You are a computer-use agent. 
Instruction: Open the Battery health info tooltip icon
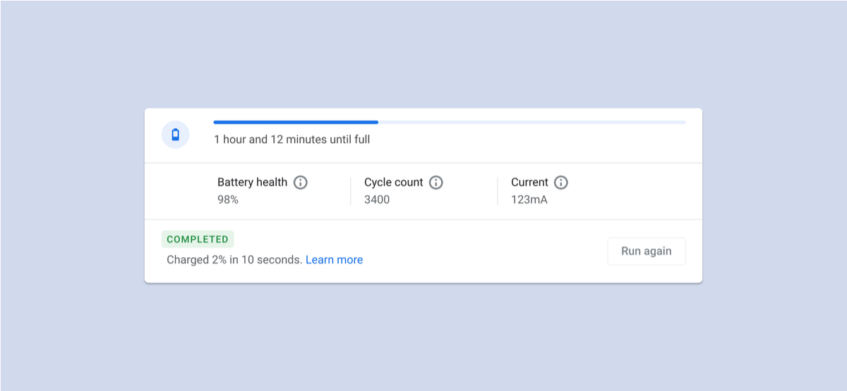(301, 182)
